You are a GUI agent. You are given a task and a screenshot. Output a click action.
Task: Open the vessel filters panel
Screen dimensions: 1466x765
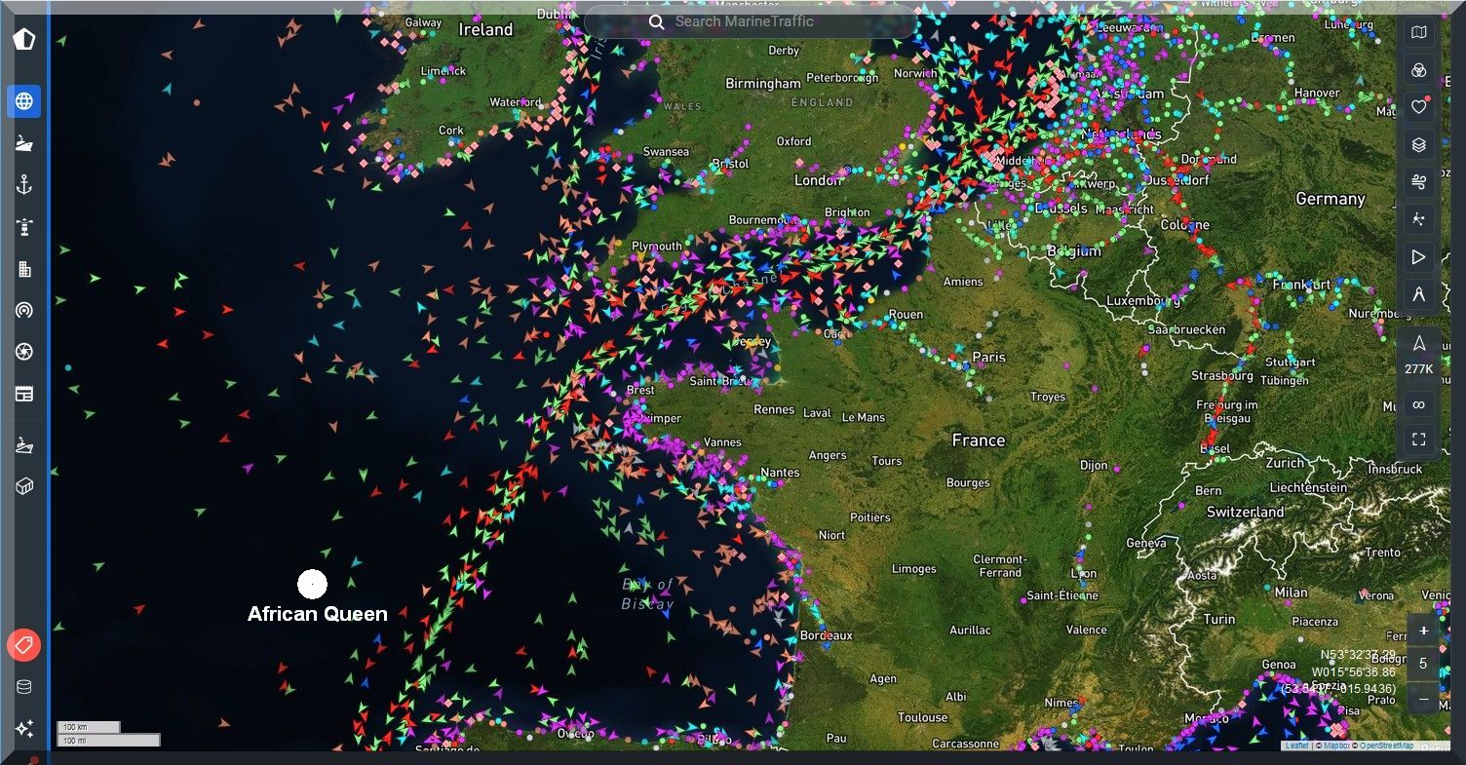[1419, 70]
